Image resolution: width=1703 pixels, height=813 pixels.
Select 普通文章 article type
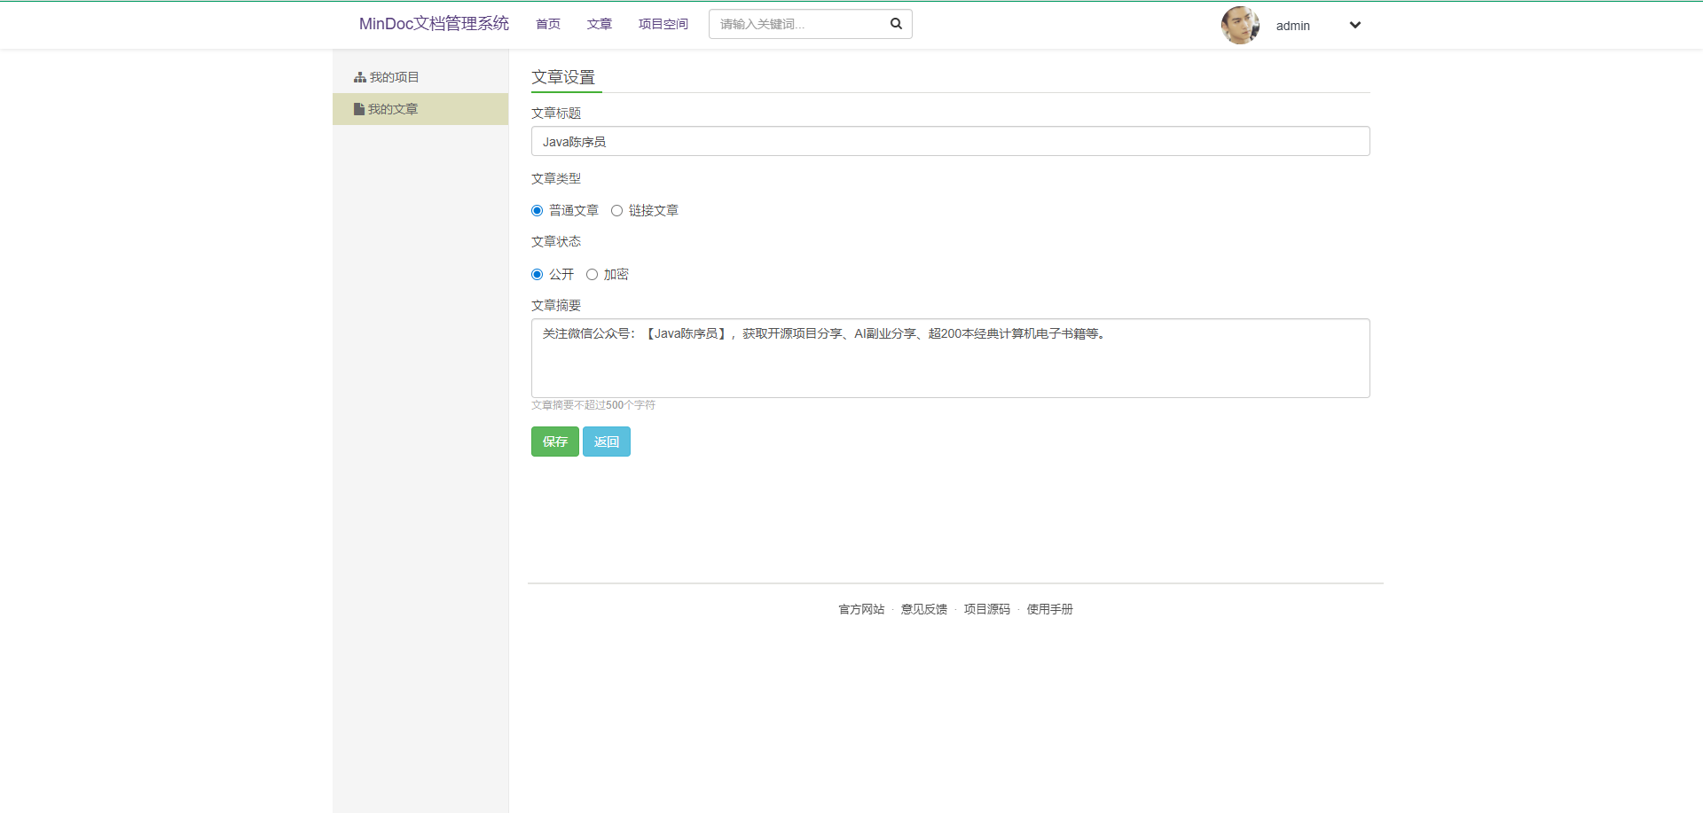[537, 211]
